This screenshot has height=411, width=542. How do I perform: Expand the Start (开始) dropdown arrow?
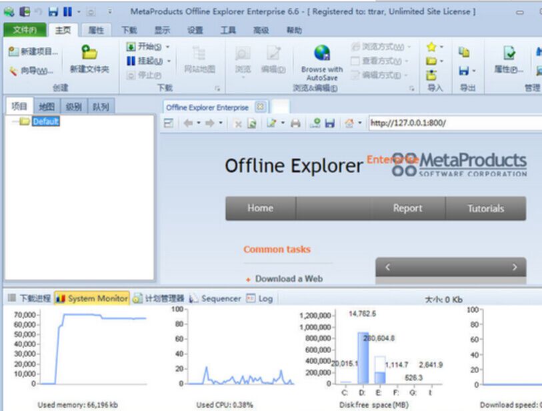click(167, 47)
